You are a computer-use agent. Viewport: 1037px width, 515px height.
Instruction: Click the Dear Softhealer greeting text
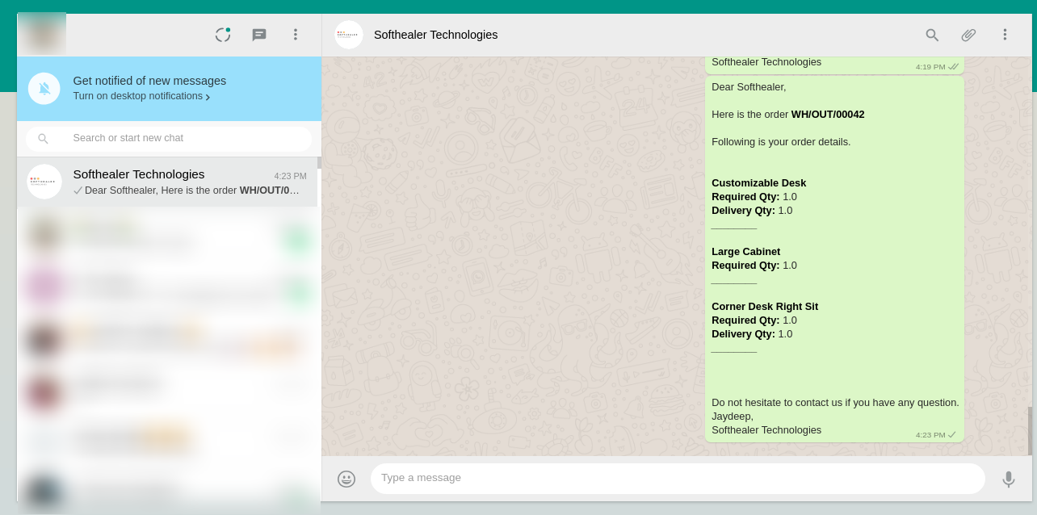tap(749, 87)
